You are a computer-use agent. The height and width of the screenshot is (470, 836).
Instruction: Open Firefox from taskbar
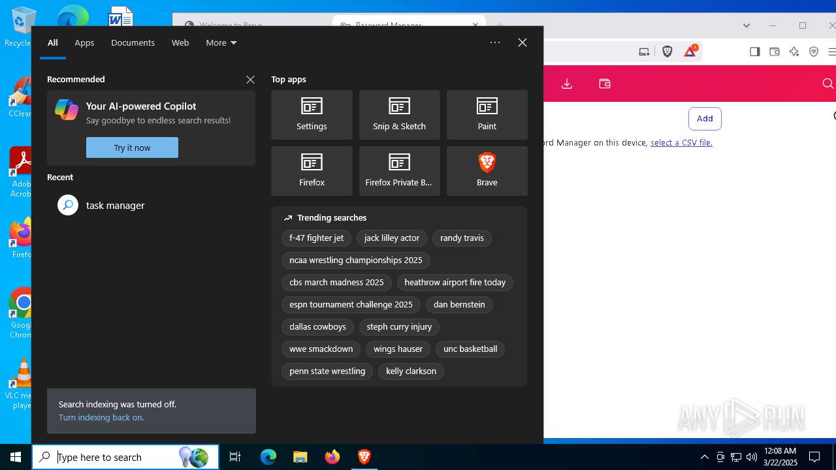tap(332, 457)
